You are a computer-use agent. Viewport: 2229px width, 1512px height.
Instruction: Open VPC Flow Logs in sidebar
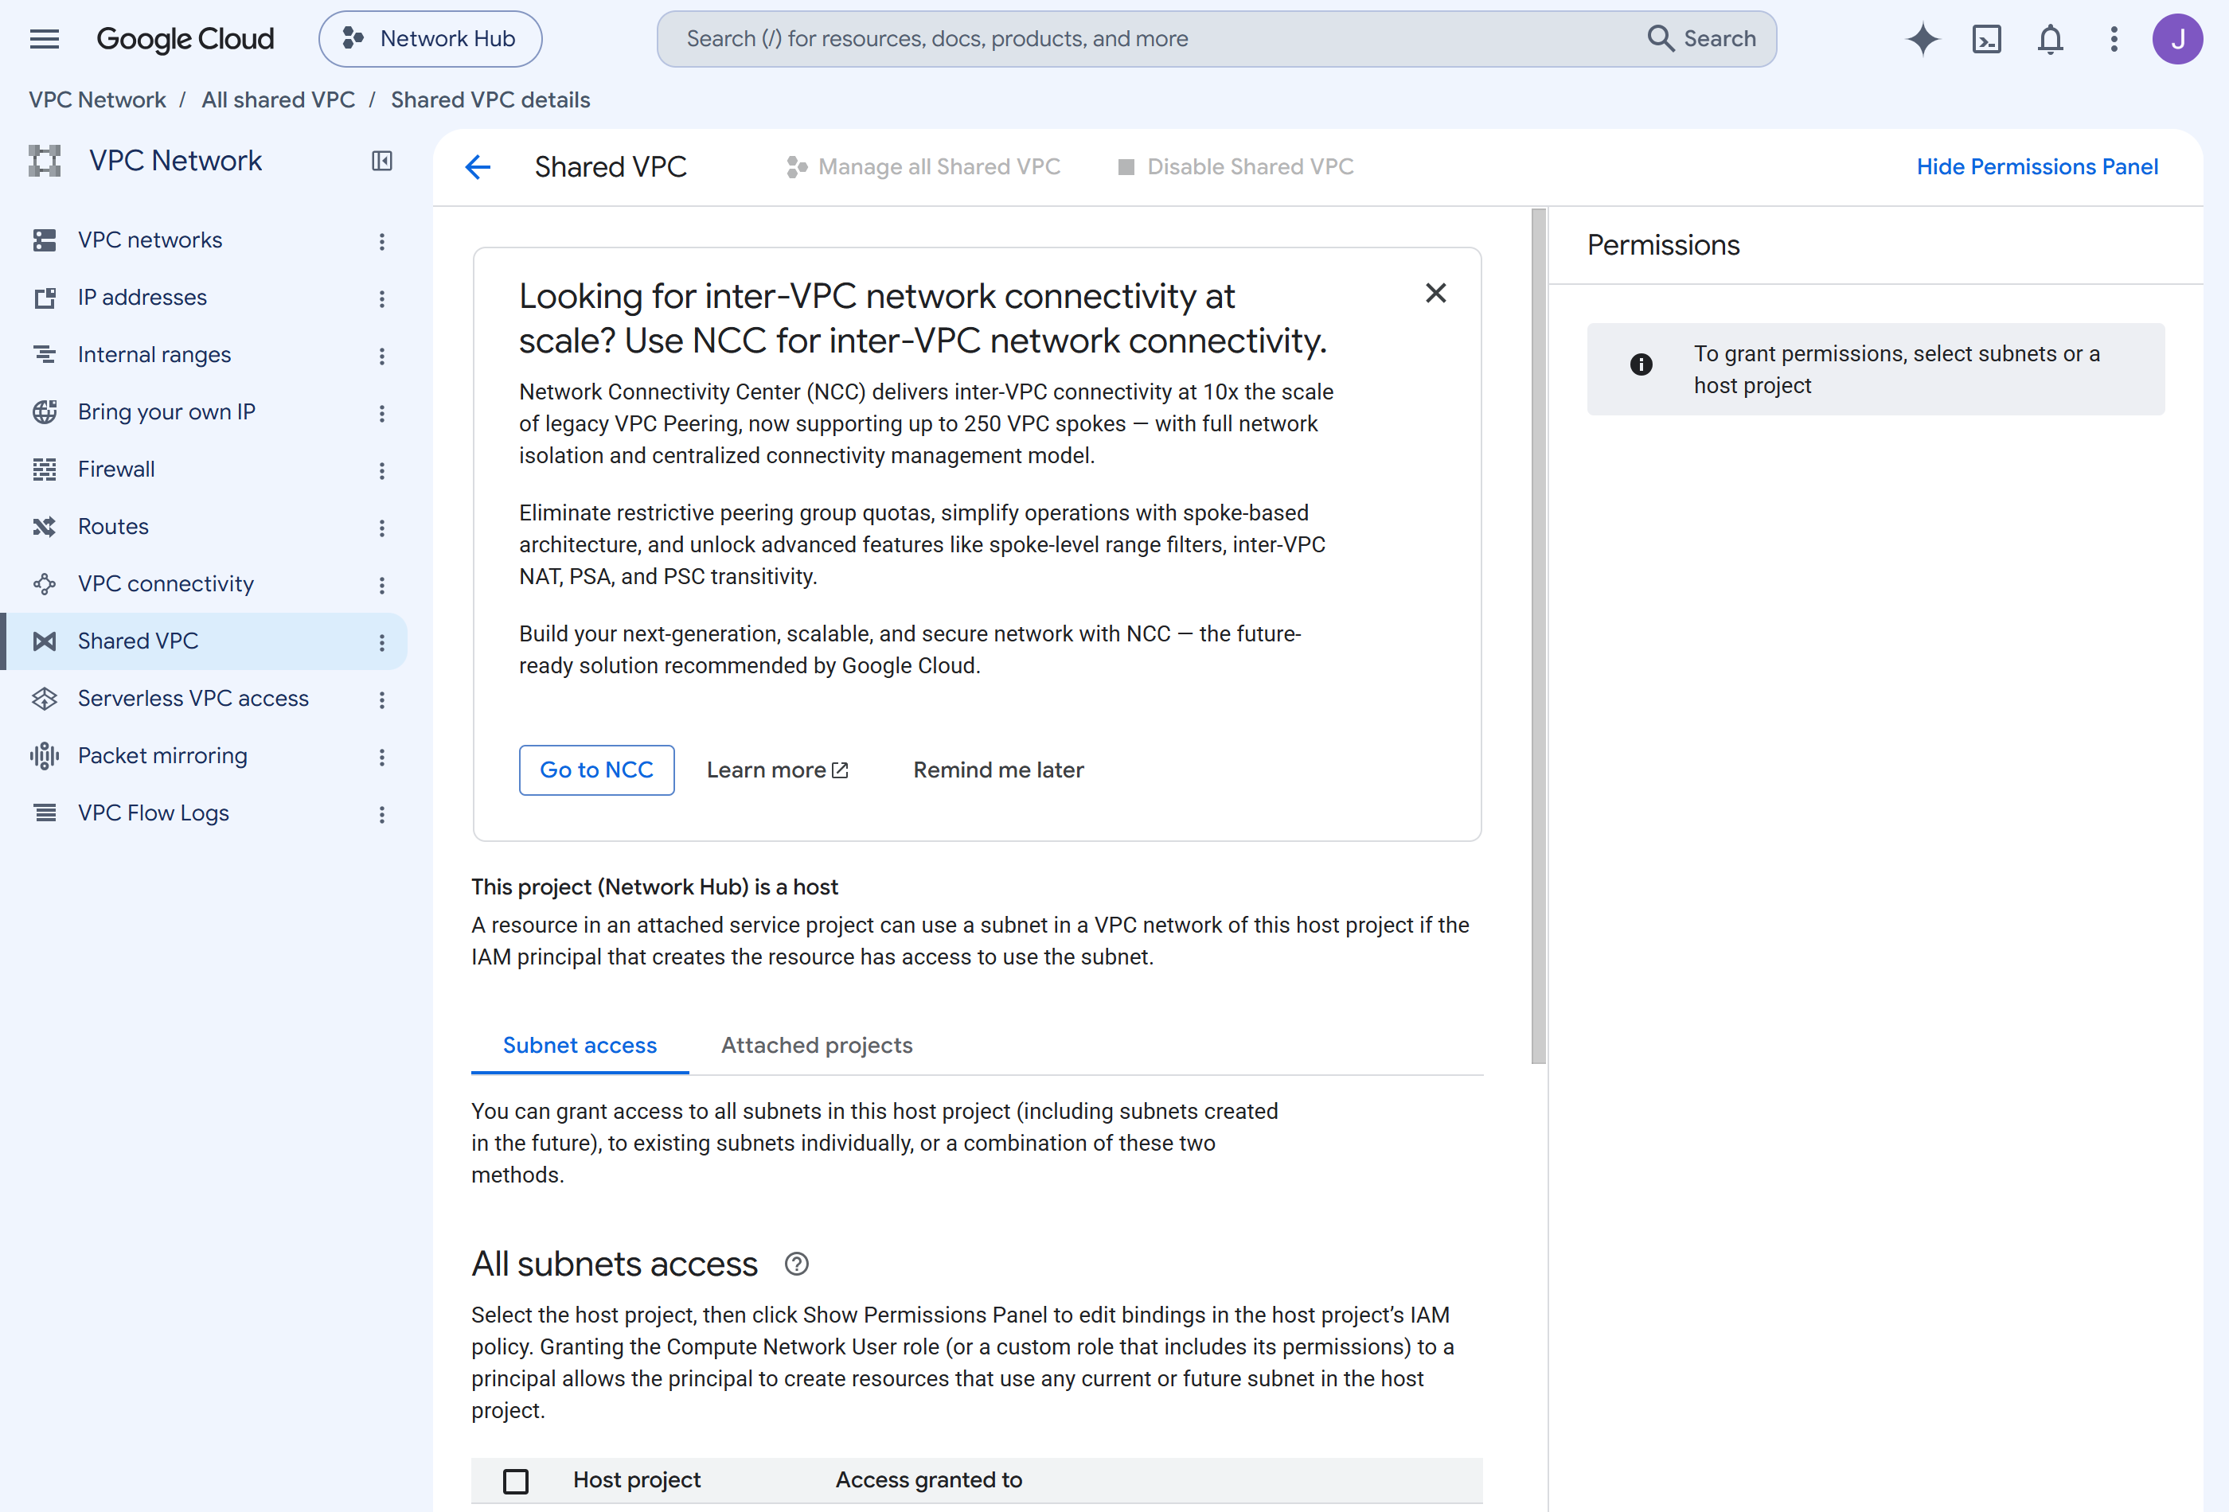point(154,813)
